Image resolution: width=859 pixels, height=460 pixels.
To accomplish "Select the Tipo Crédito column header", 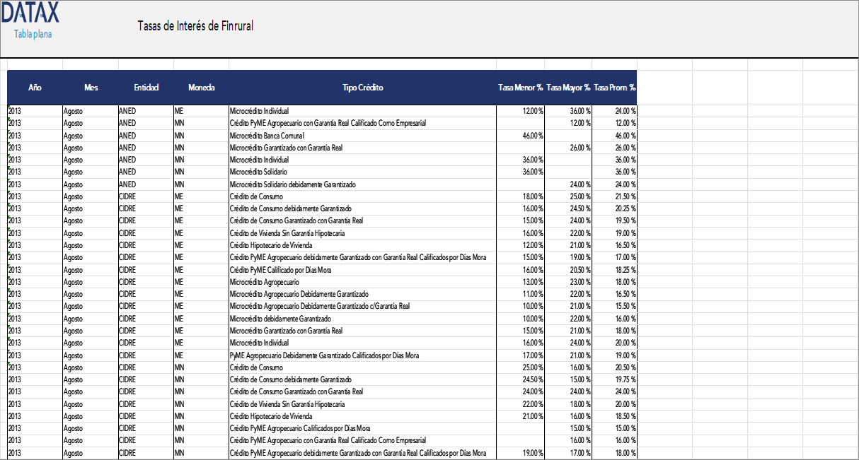I will [x=362, y=88].
